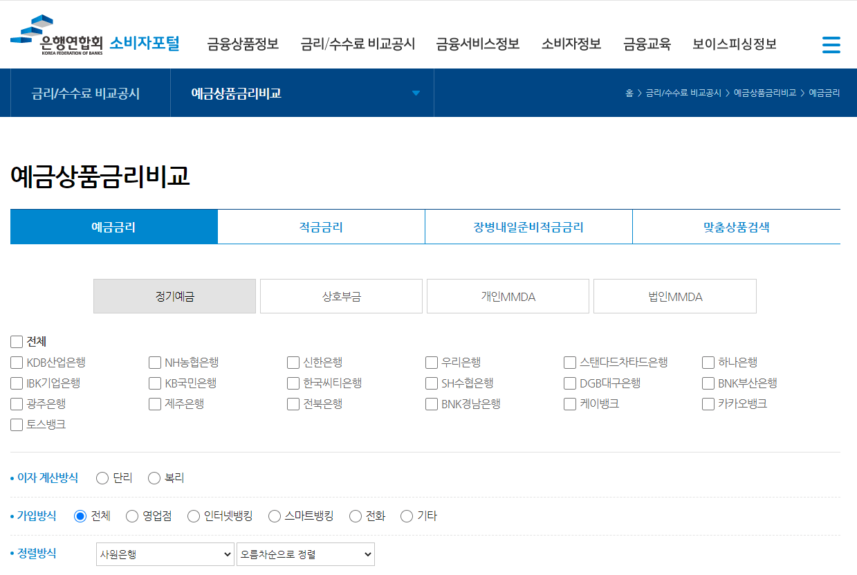This screenshot has width=857, height=575.
Task: Check the 카카오뱅크 checkbox
Action: 708,403
